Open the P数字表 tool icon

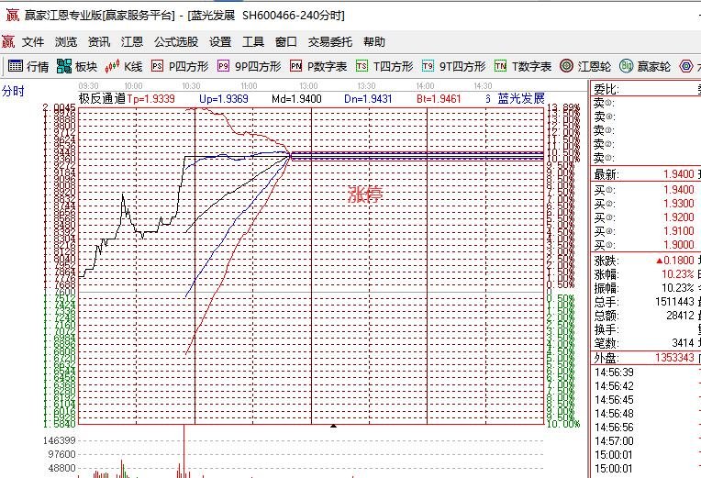[x=295, y=66]
